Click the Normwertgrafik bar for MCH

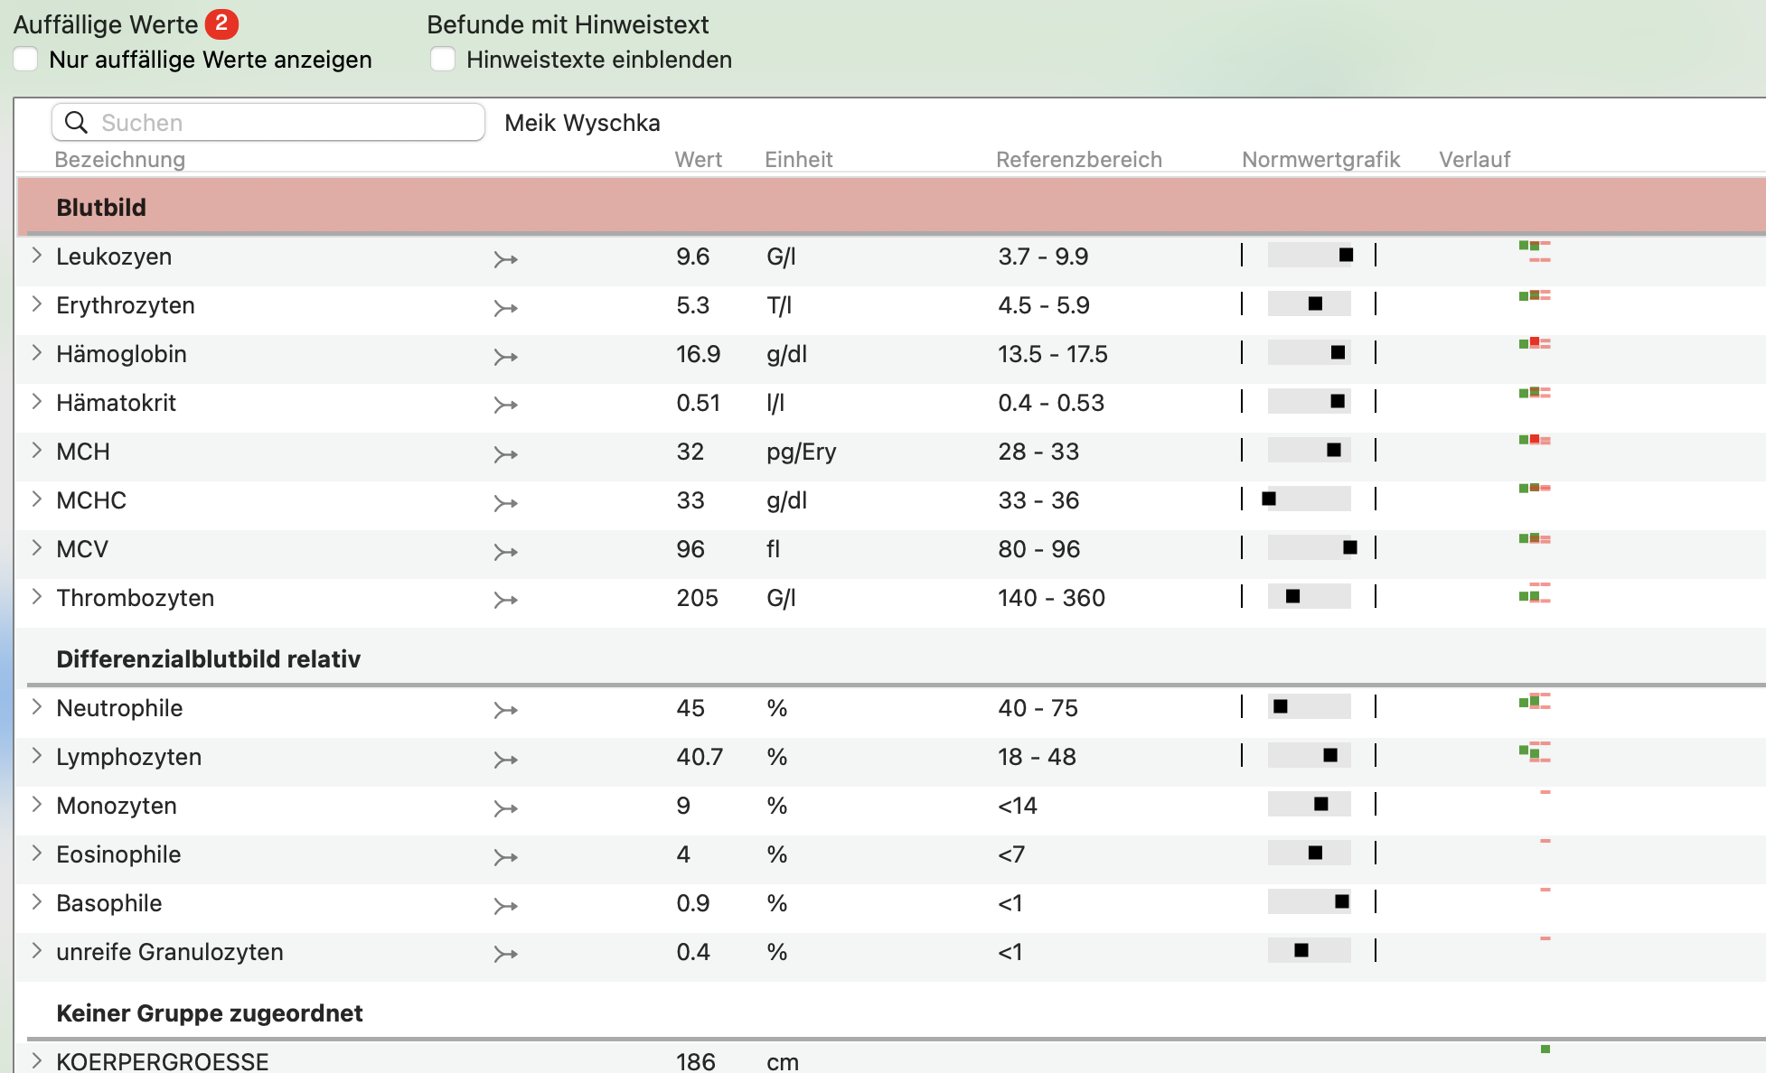coord(1310,450)
